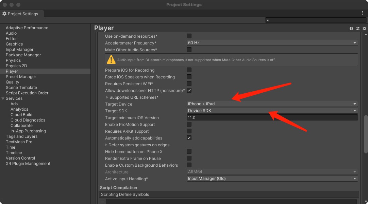Enable Force iOS Speakers when Recording
The height and width of the screenshot is (204, 368).
click(x=189, y=77)
